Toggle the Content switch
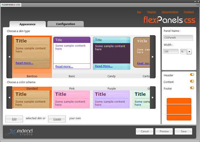Viewport: 200px width, 142px height. point(192,81)
